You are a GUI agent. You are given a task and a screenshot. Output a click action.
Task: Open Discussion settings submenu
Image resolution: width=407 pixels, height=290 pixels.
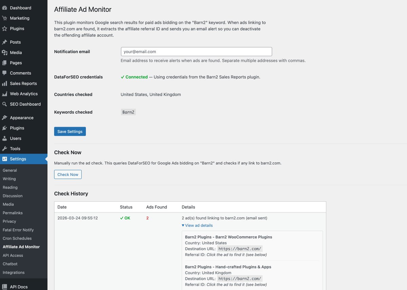(x=13, y=196)
